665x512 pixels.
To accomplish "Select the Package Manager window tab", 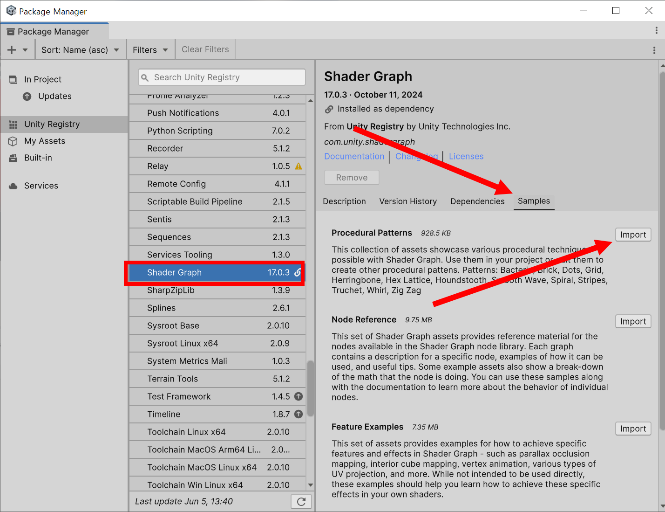I will point(54,31).
